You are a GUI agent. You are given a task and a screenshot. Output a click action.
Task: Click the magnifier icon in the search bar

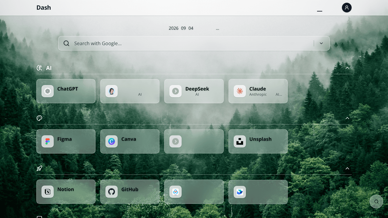[x=66, y=43]
